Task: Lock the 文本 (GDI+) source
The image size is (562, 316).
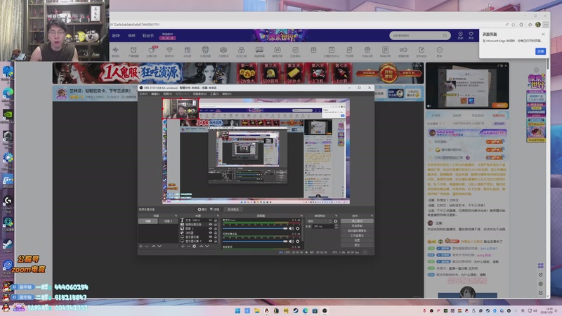Action: click(216, 220)
